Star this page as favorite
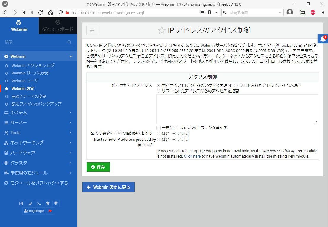 [161, 30]
